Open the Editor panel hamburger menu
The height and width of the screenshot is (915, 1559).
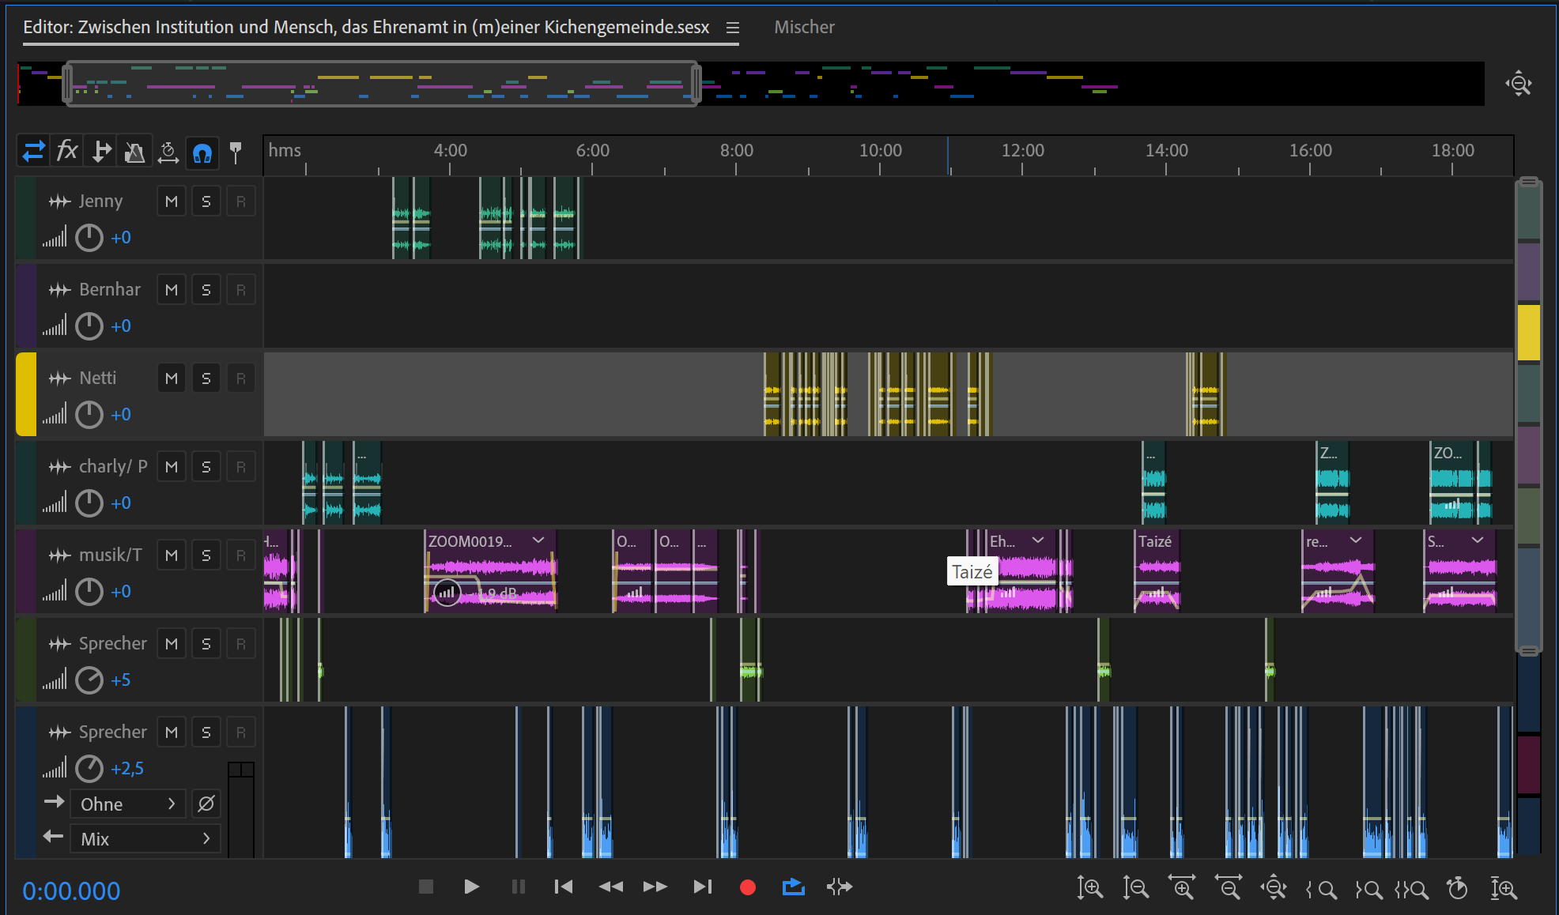point(733,28)
